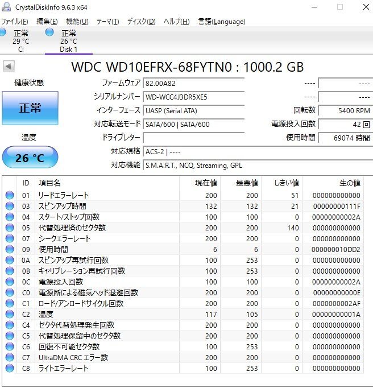Select the Disk 1 tab at 26 °C
Screen dimensions: 373x388
[69, 40]
